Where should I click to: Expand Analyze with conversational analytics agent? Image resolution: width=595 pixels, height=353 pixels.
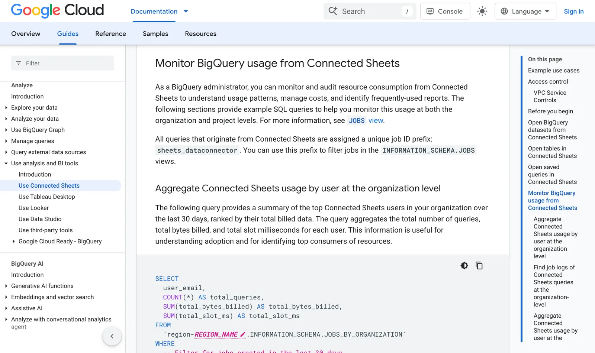(x=6, y=320)
